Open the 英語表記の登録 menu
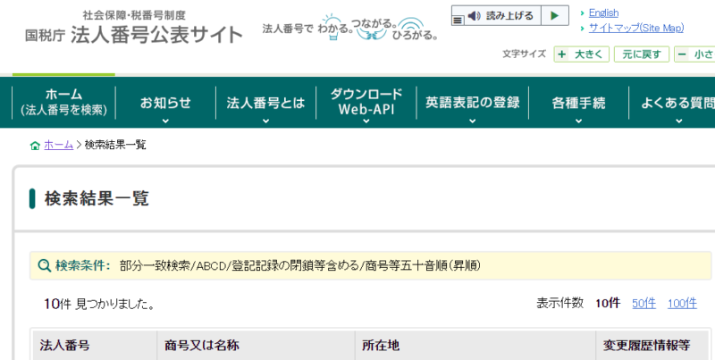This screenshot has width=715, height=360. pyautogui.click(x=472, y=103)
